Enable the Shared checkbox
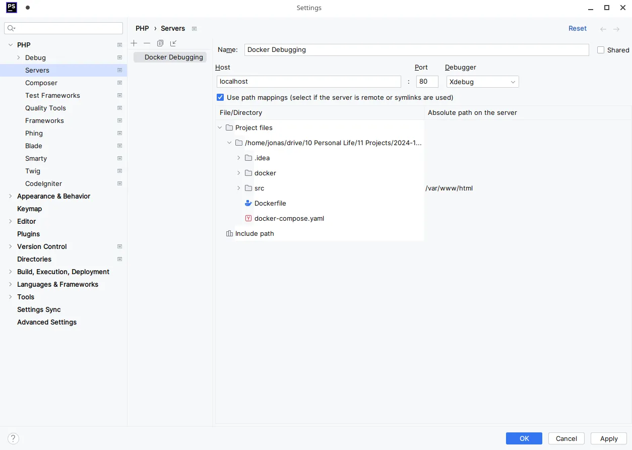Image resolution: width=632 pixels, height=450 pixels. (601, 50)
